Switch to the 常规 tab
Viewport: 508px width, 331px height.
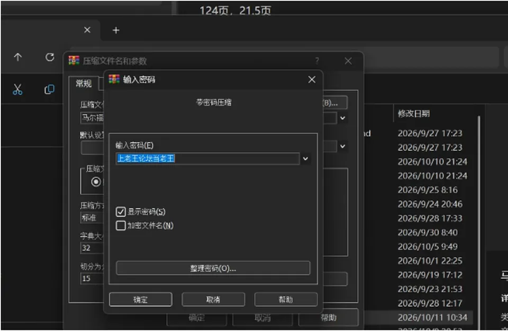click(84, 84)
